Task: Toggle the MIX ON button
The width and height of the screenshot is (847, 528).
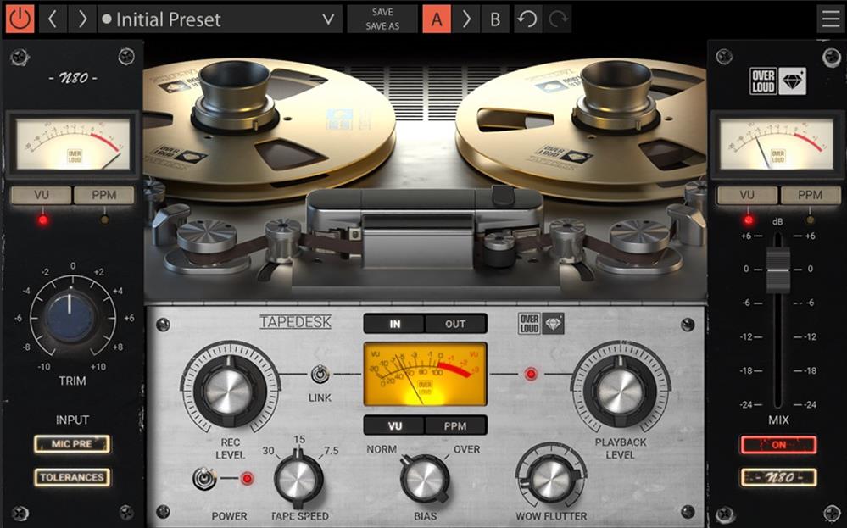Action: tap(778, 446)
